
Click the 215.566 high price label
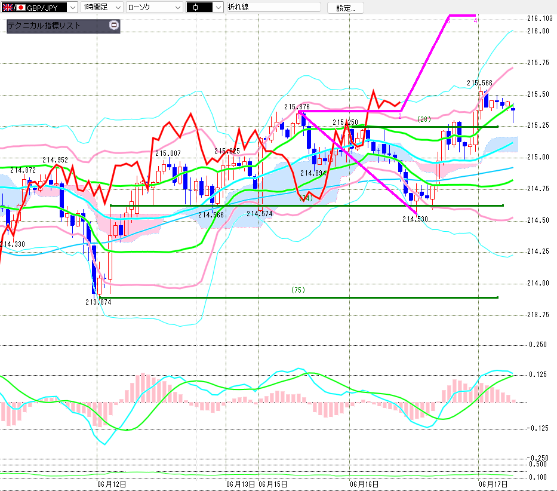tap(479, 83)
